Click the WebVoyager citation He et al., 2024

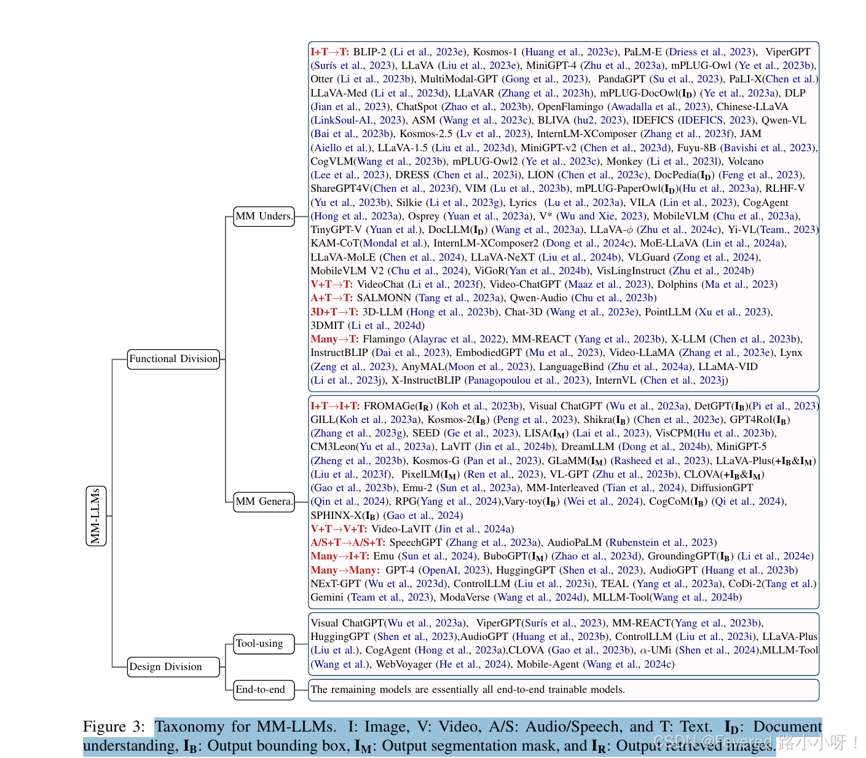coord(473,665)
